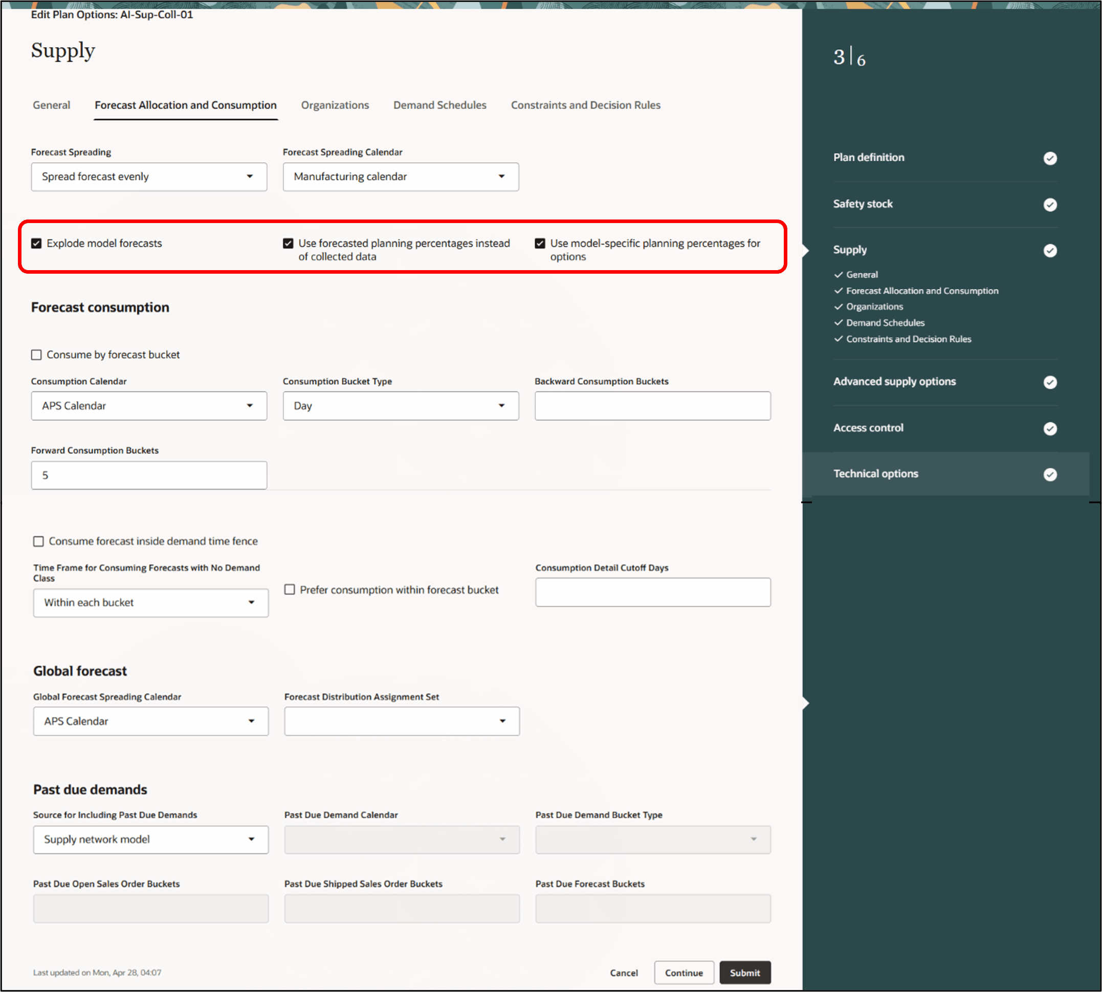Enable Consume by forecast bucket
This screenshot has height=992, width=1102.
36,355
